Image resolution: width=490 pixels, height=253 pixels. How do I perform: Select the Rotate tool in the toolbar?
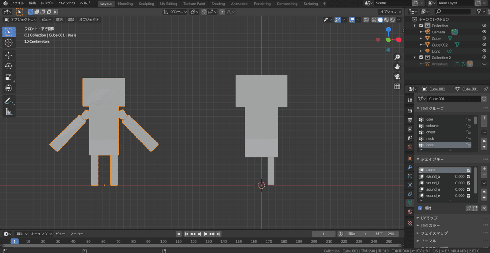9,66
